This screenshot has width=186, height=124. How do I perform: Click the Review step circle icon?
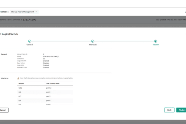coord(155,41)
